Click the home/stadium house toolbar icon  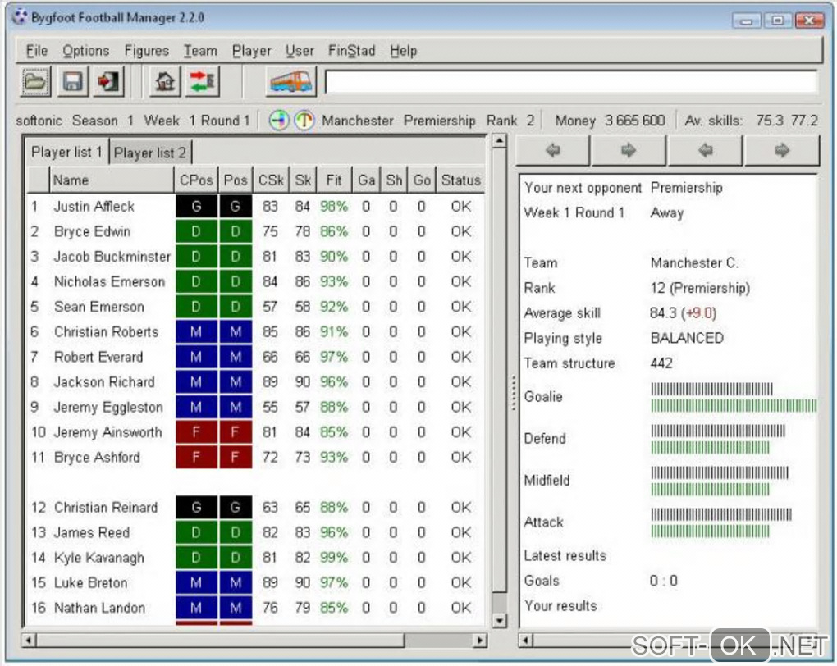(165, 82)
